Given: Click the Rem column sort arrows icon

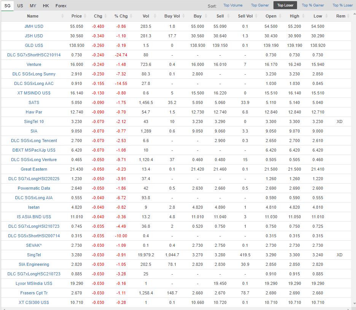Looking at the screenshot, I should (348, 16).
